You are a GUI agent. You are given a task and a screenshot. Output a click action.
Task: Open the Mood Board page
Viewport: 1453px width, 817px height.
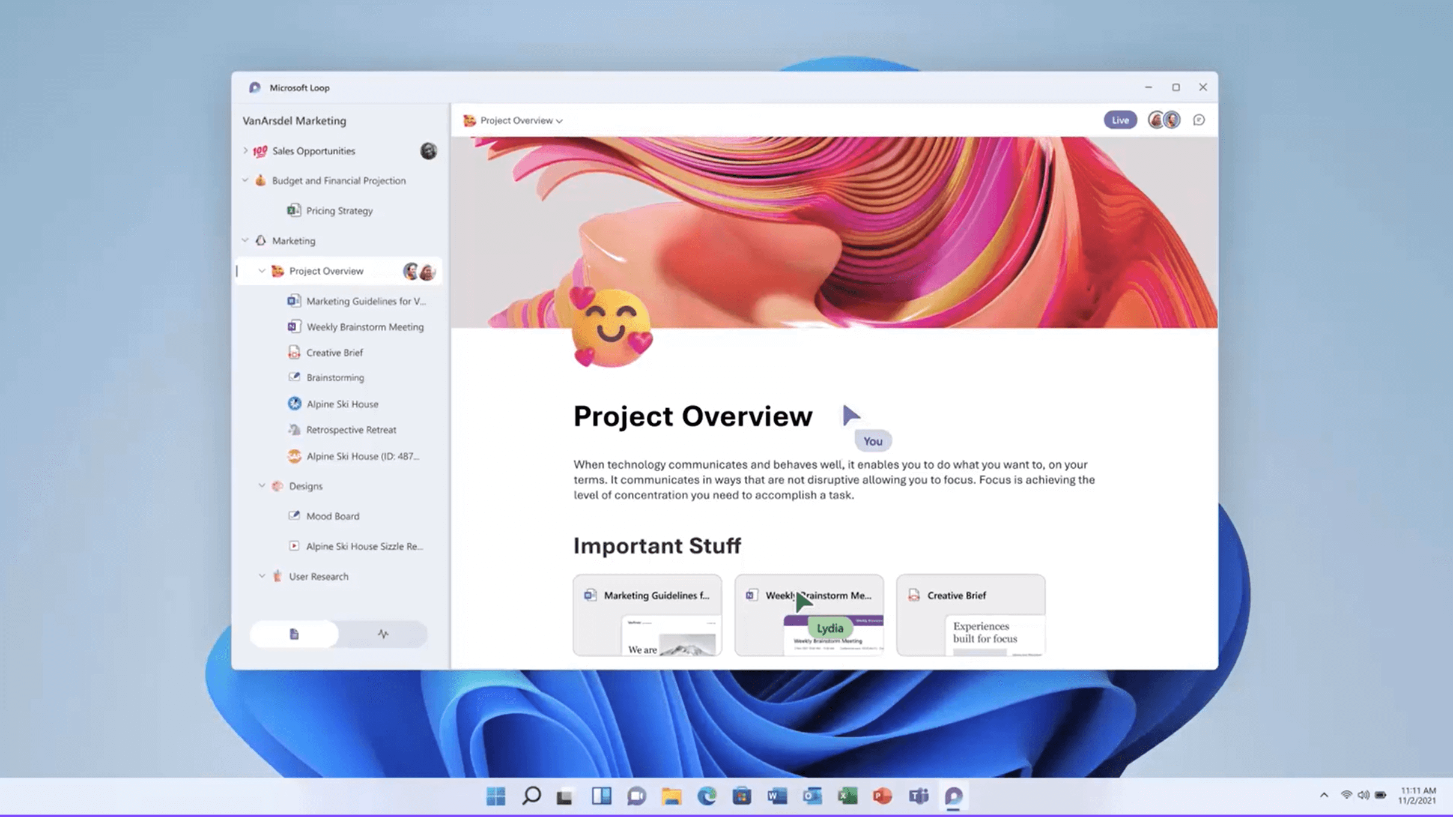click(x=333, y=516)
